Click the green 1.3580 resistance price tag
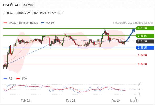Viewport: 155px width, 105px height. (x=145, y=28)
